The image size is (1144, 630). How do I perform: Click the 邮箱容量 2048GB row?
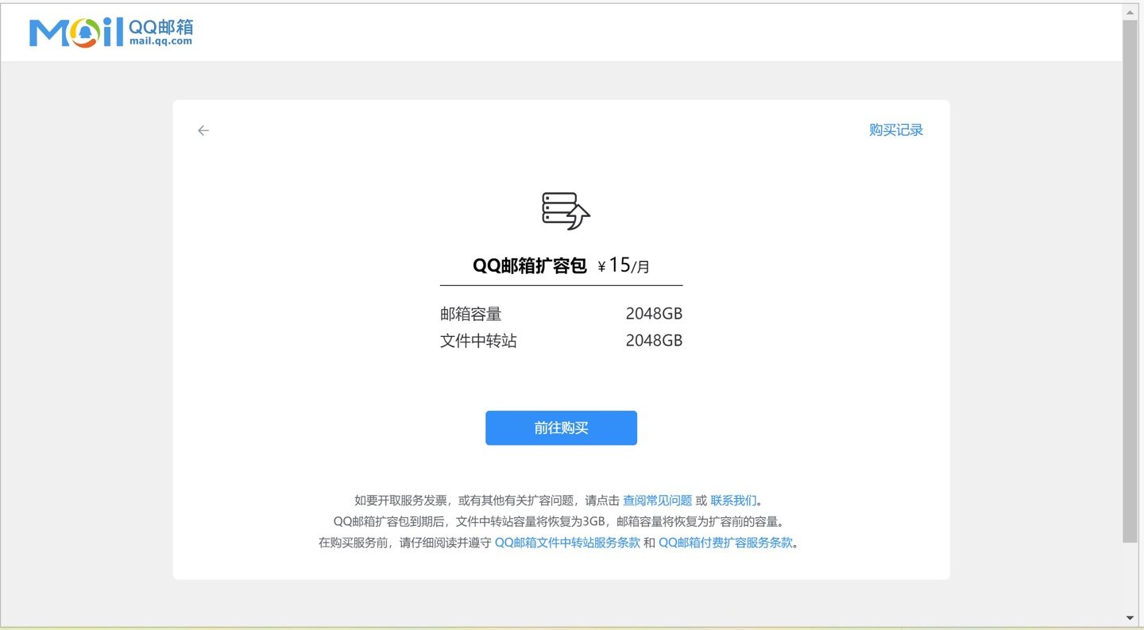(x=561, y=313)
